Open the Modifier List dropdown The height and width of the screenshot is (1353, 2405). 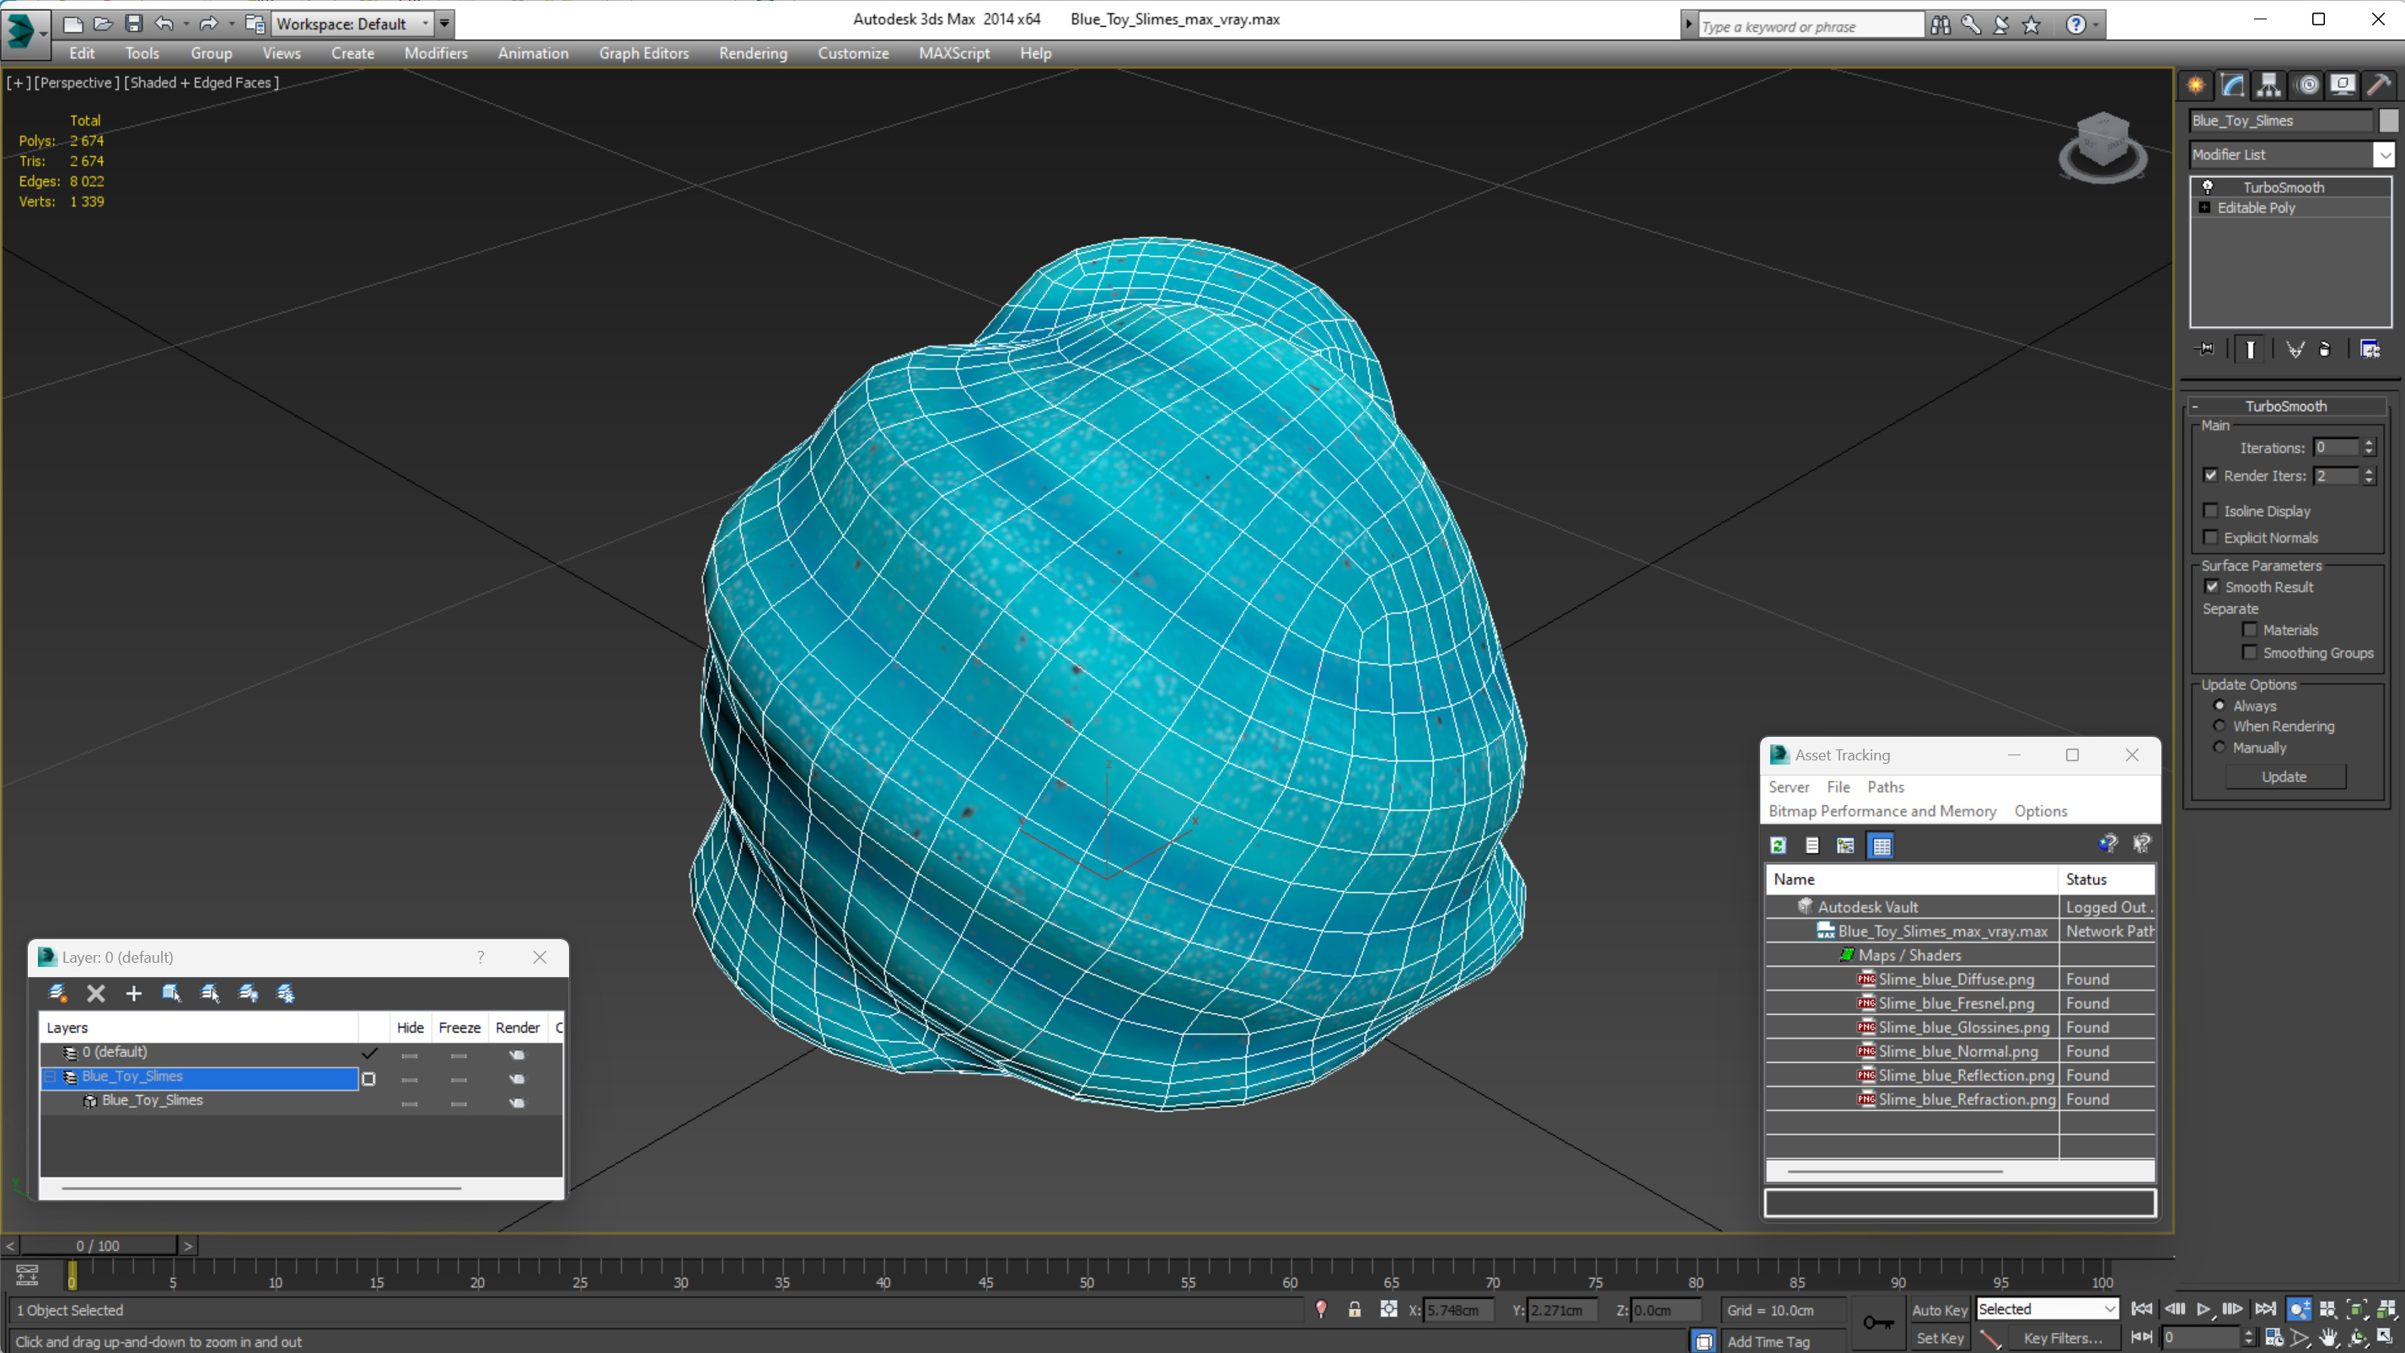coord(2385,155)
